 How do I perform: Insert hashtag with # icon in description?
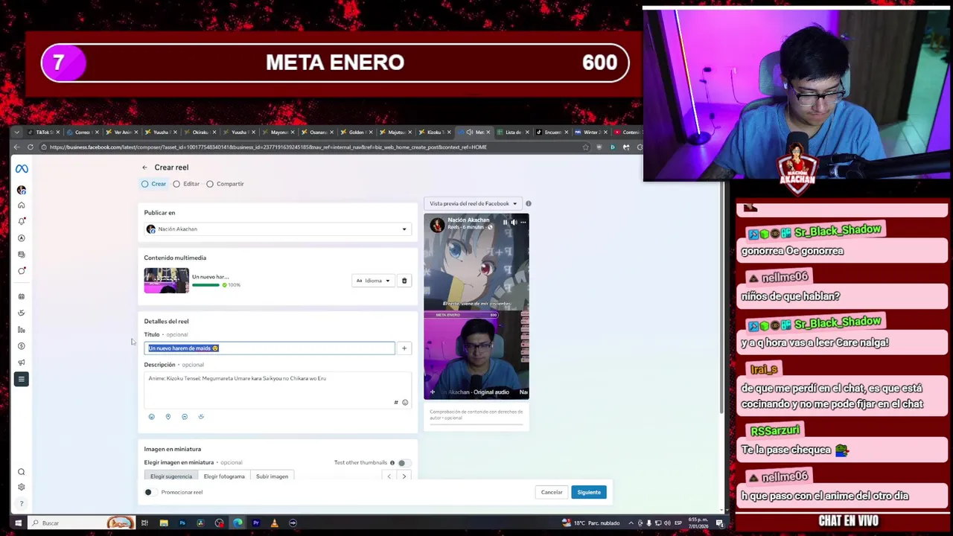pyautogui.click(x=396, y=403)
